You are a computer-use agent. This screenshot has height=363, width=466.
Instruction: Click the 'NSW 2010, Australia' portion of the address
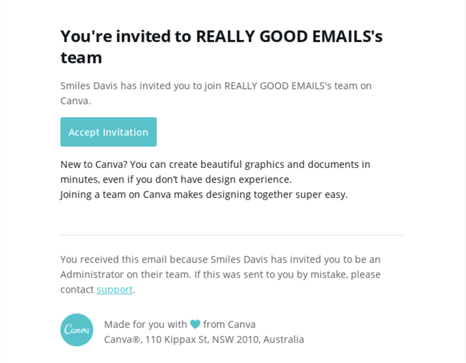tap(258, 339)
